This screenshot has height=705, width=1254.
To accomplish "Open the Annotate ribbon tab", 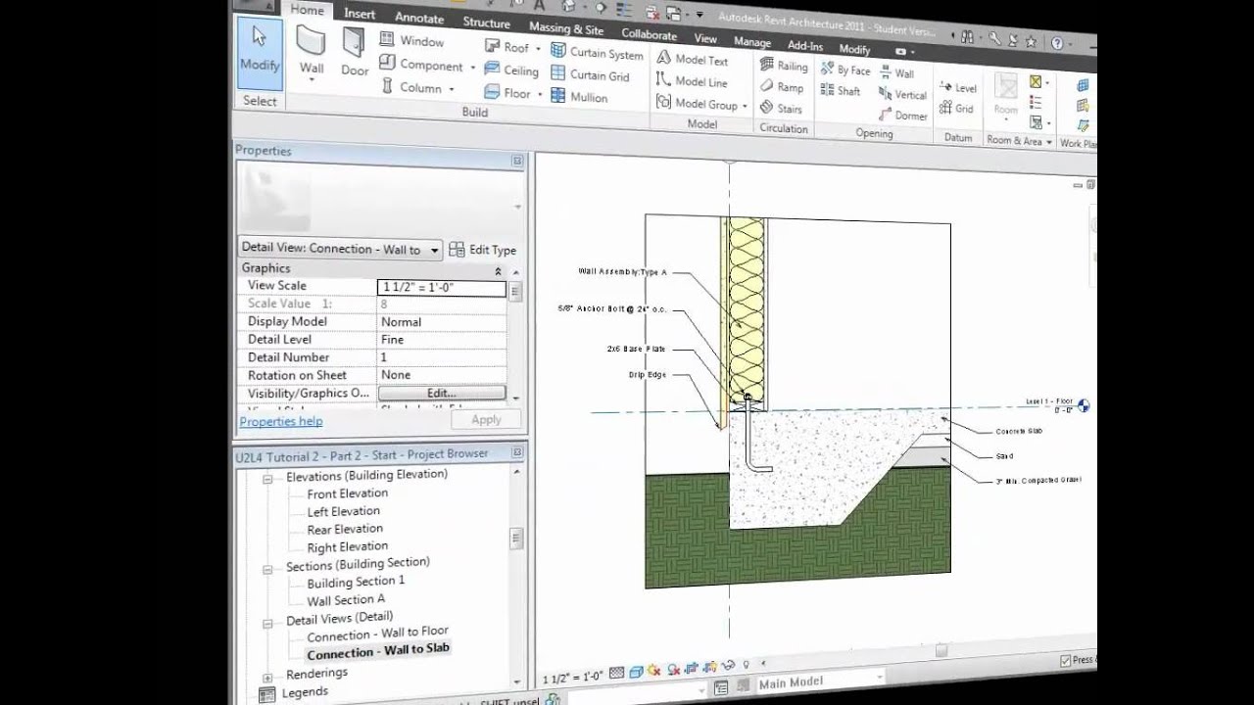I will 419,17.
